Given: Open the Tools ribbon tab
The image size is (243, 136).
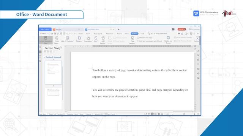Looking at the screenshot, I should pyautogui.click(x=142, y=34).
